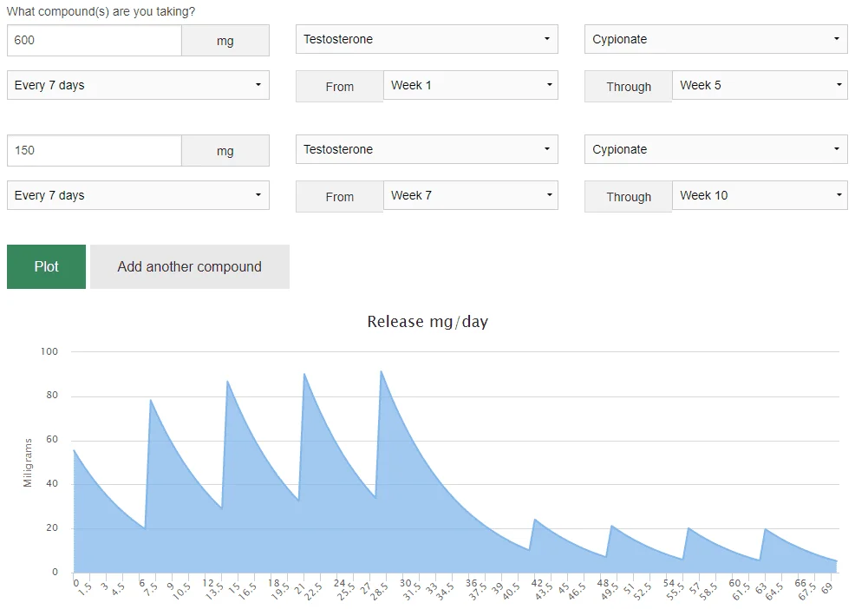Image resolution: width=855 pixels, height=609 pixels.
Task: Open the Week 10 through dropdown
Action: (759, 195)
